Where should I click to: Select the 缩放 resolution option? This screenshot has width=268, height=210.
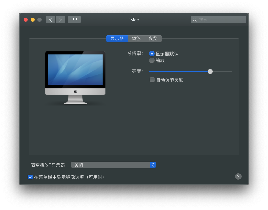[152, 60]
